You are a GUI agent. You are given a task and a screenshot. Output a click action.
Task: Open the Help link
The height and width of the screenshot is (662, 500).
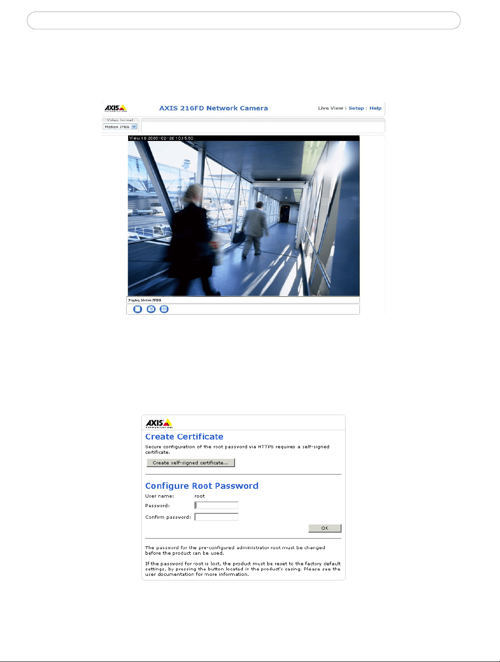click(375, 108)
